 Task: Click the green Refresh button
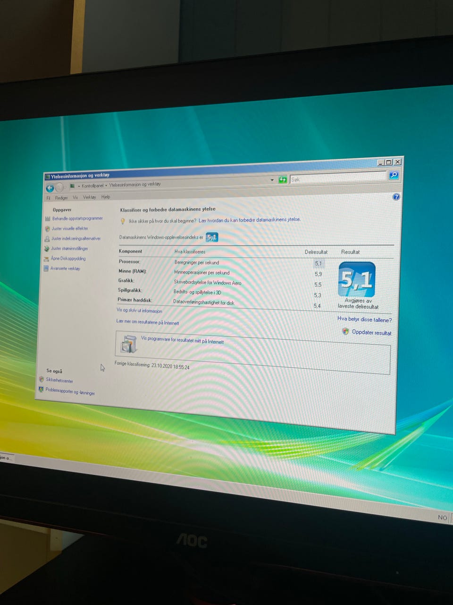click(283, 180)
